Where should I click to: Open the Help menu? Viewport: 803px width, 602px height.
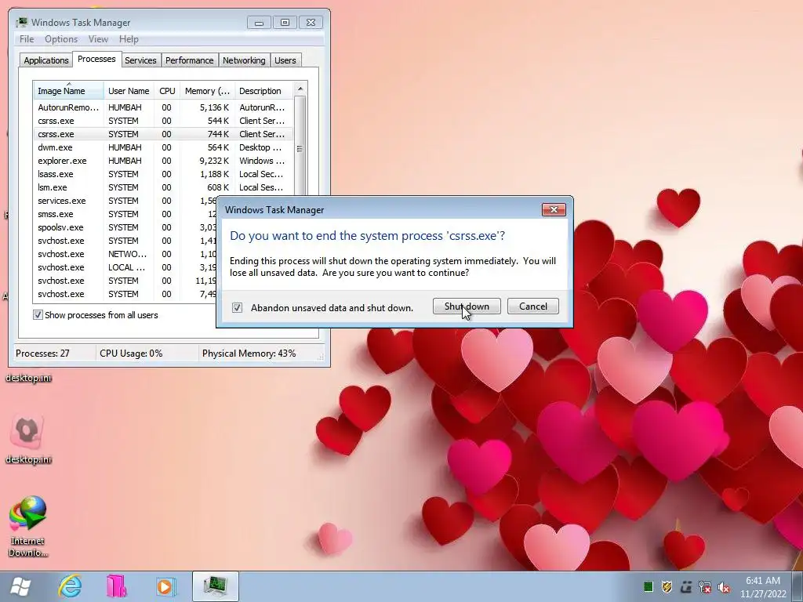(129, 39)
